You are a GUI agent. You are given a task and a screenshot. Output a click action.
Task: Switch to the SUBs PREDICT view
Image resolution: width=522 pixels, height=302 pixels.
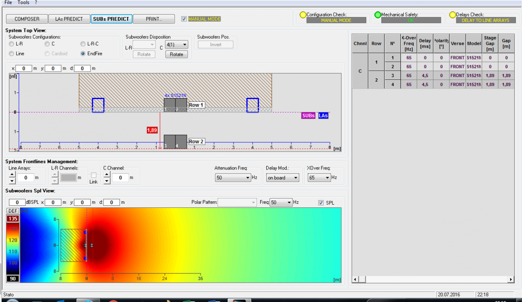point(111,19)
